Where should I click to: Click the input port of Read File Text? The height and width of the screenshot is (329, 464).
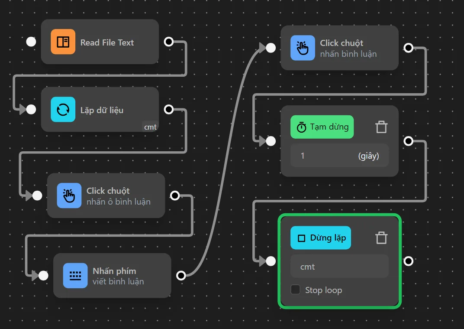coord(31,42)
